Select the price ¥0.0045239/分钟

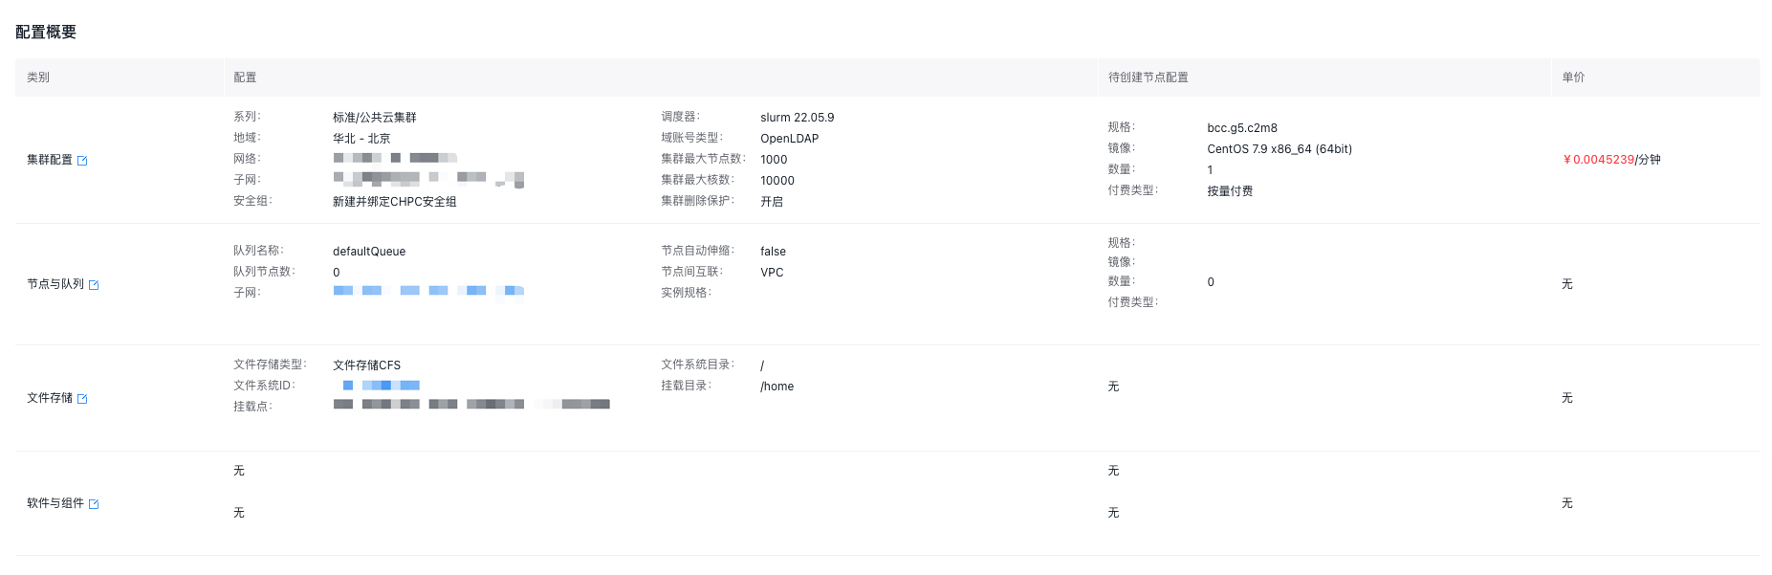point(1611,160)
